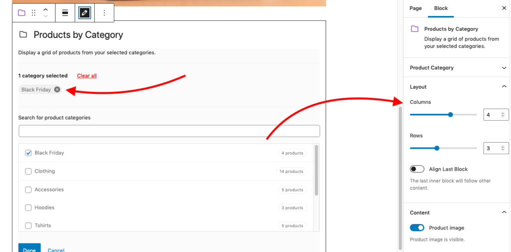Click the "4 products" count badge
This screenshot has width=511, height=252.
click(292, 153)
